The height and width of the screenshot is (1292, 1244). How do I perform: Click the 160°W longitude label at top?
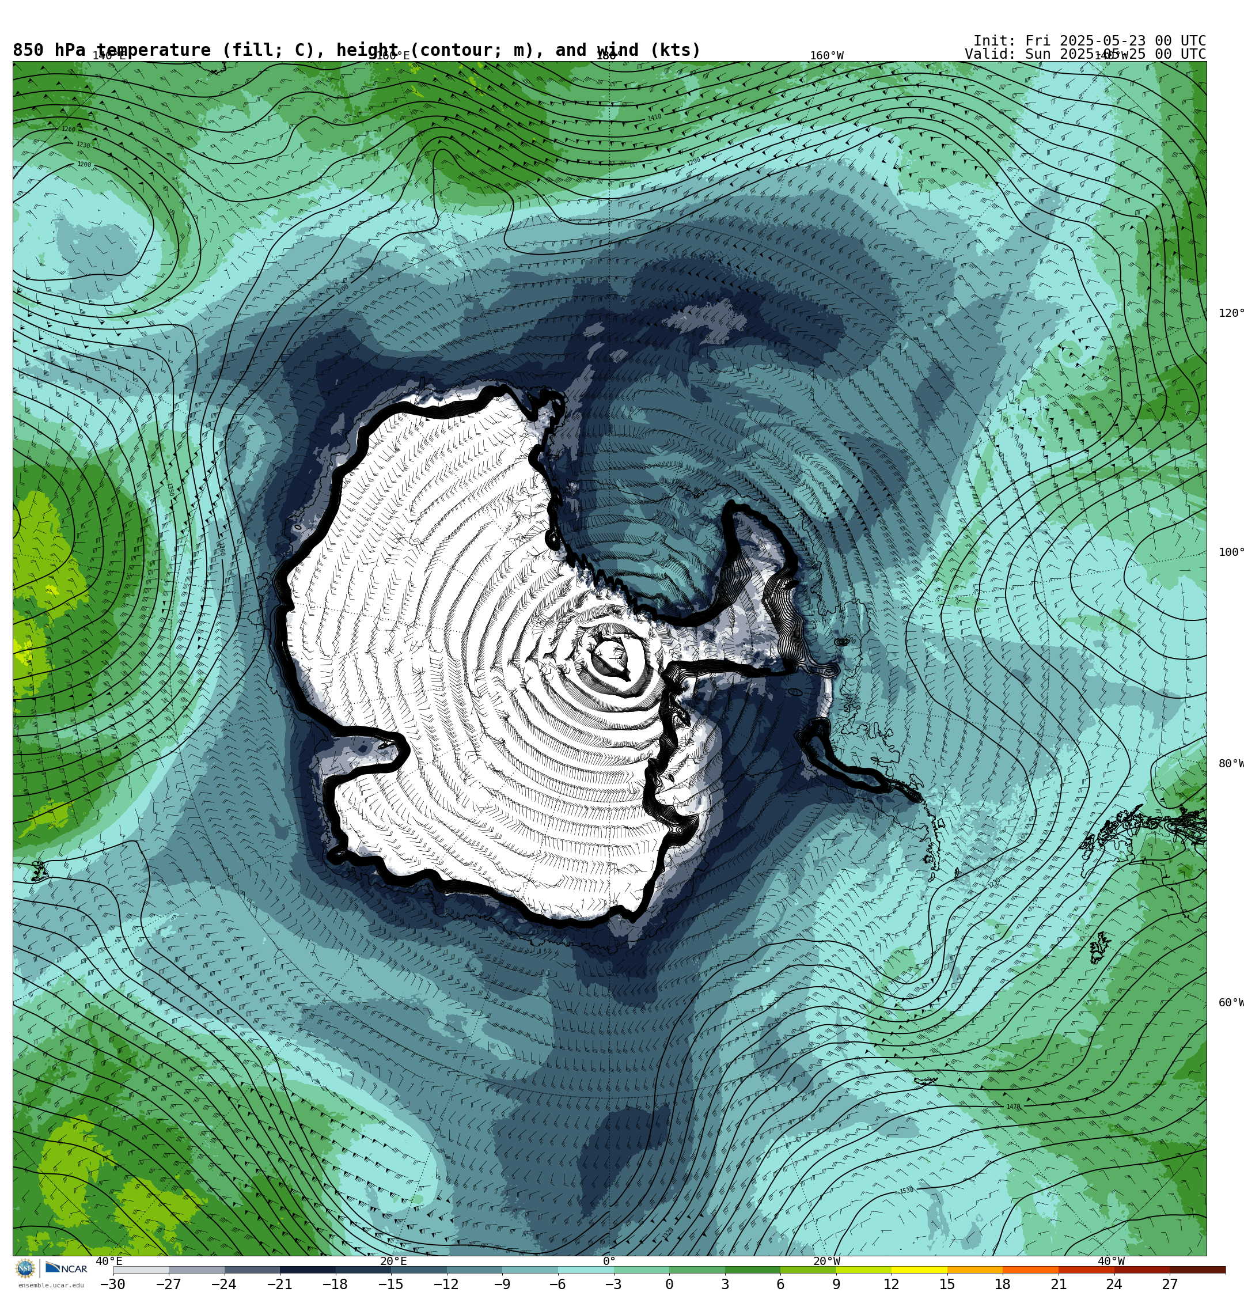(x=826, y=56)
